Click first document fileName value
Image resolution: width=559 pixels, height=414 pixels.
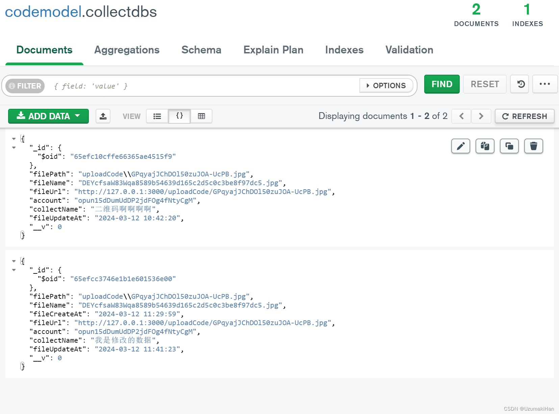coord(180,183)
